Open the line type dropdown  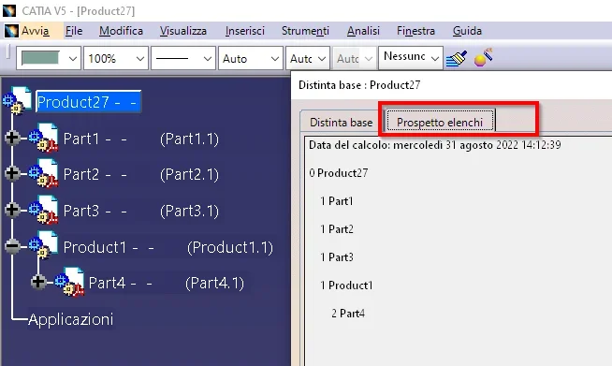(x=207, y=59)
